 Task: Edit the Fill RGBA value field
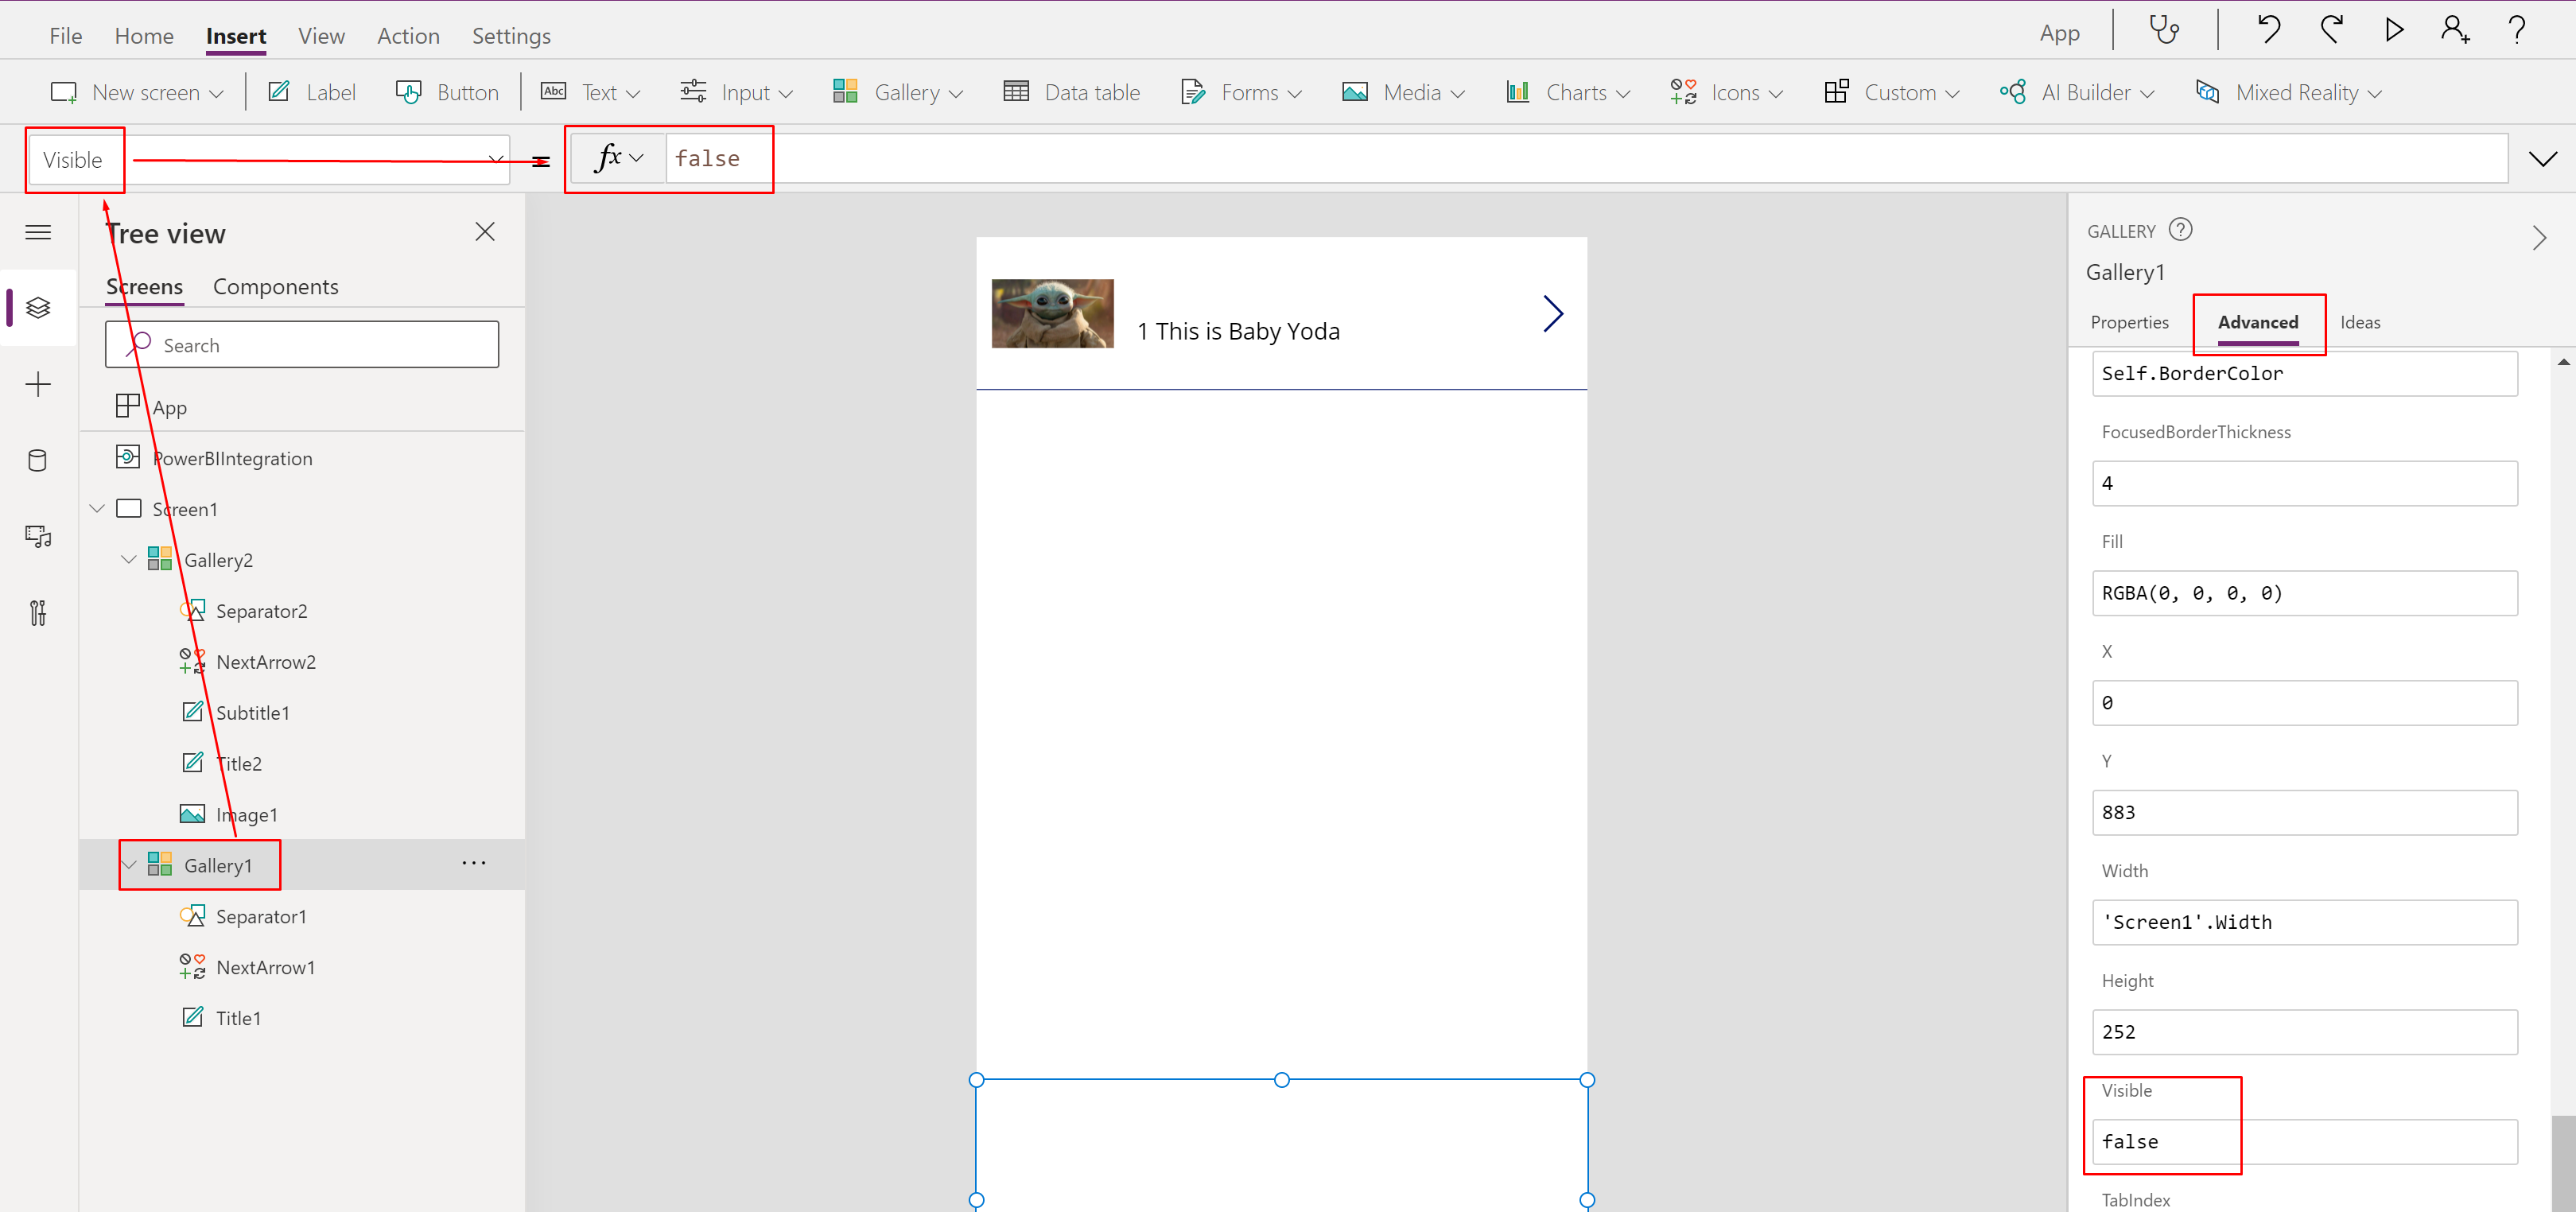(2305, 593)
